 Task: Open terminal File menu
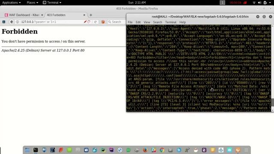pos(130,22)
